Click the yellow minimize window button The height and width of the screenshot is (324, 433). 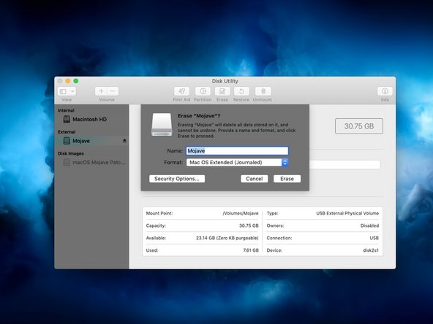click(68, 81)
